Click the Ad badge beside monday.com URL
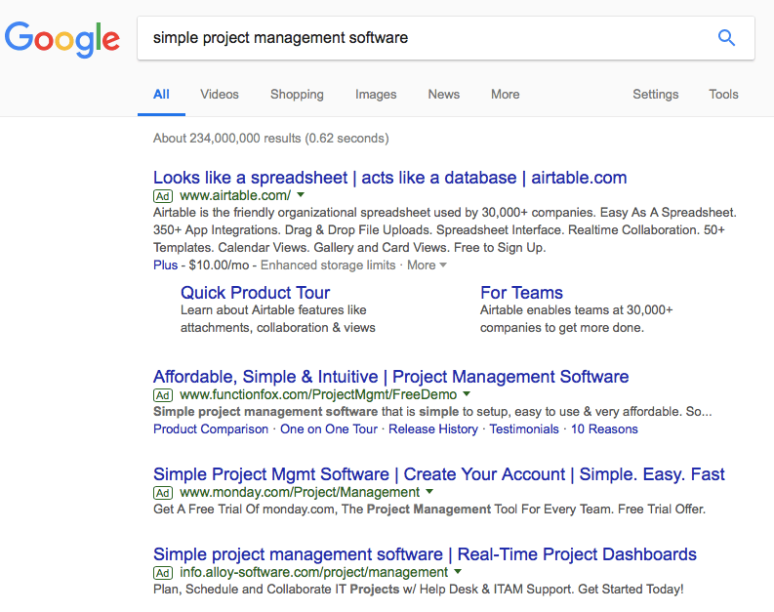The image size is (774, 612). [x=163, y=493]
